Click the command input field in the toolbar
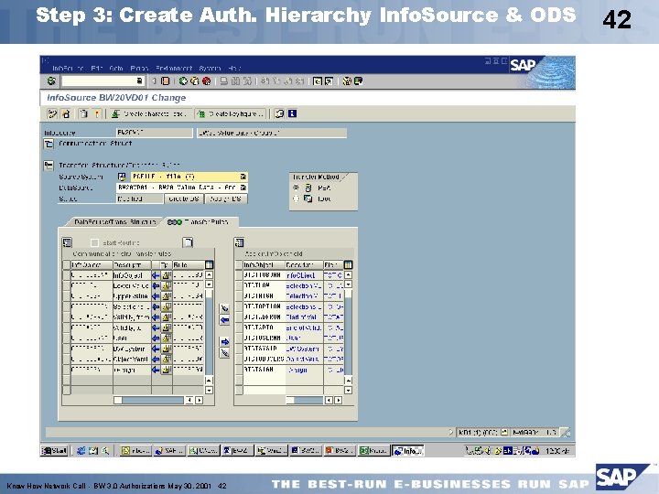The height and width of the screenshot is (494, 659). click(x=103, y=81)
